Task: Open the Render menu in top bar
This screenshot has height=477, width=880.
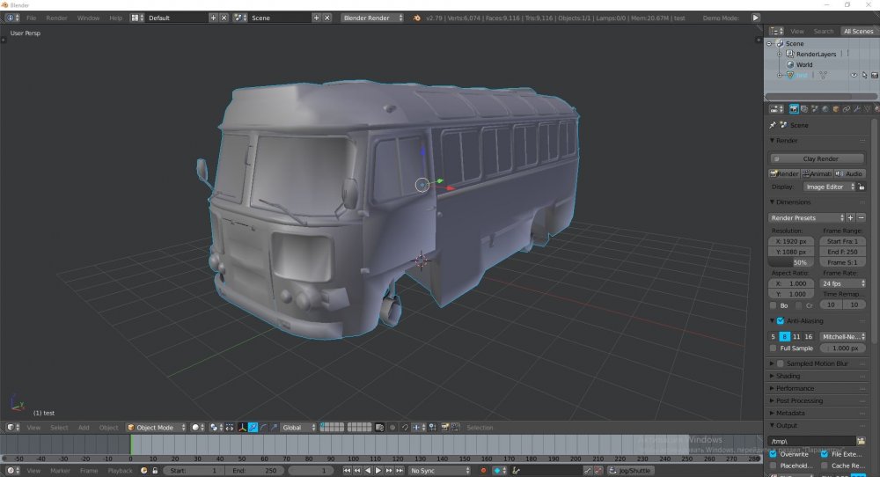Action: [56, 18]
